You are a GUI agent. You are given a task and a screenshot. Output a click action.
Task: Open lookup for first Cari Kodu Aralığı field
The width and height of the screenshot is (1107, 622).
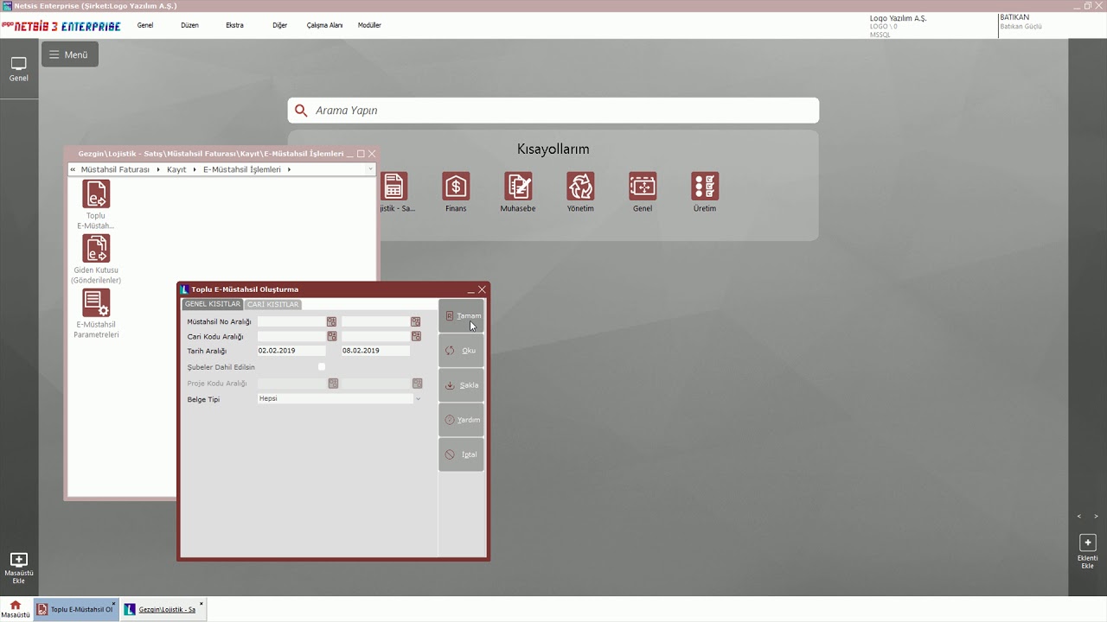click(331, 336)
